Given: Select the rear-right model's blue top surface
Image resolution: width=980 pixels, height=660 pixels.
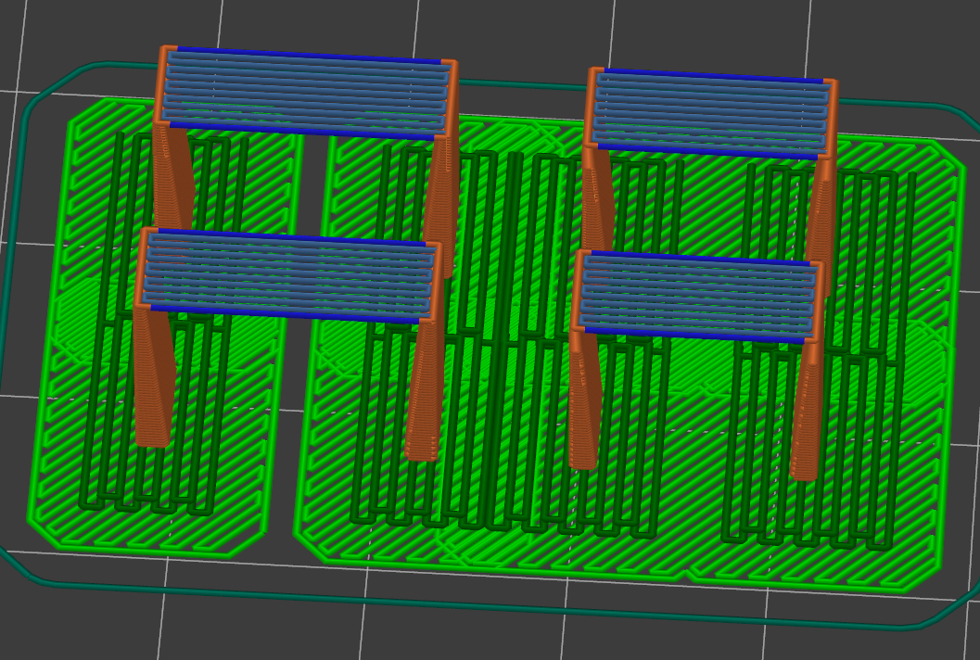Looking at the screenshot, I should coord(712,114).
